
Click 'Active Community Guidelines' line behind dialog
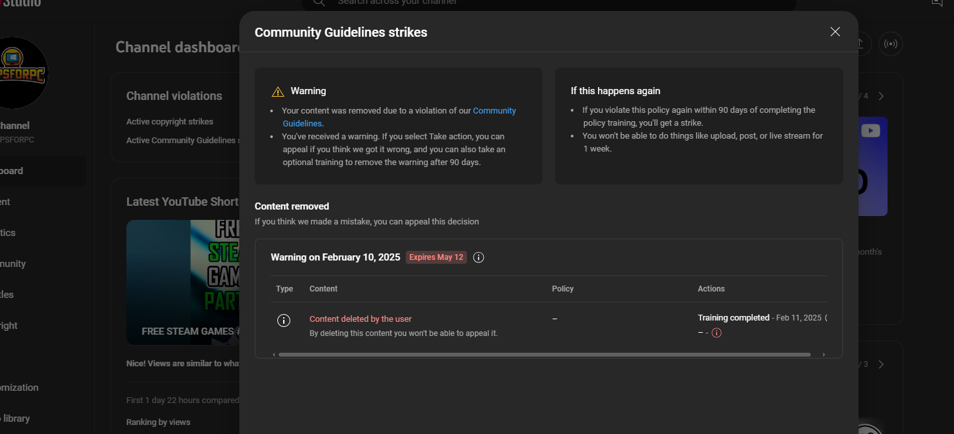[x=183, y=140]
